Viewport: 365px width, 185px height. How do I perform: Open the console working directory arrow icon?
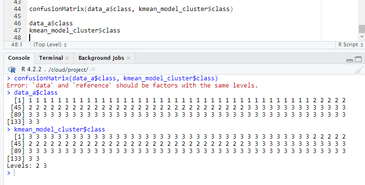92,69
